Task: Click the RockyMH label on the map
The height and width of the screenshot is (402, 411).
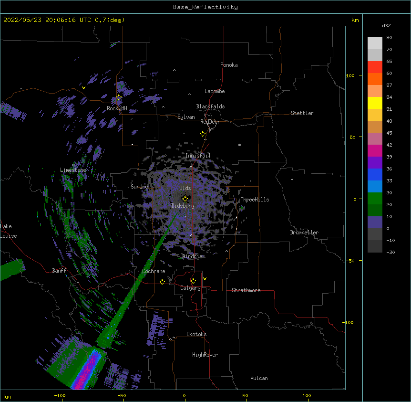Action: click(x=117, y=108)
